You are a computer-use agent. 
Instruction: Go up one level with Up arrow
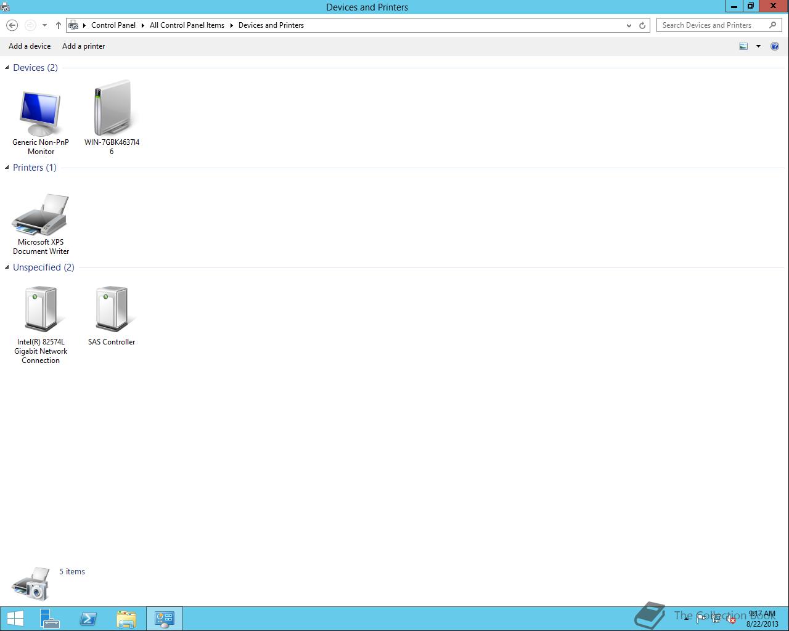(x=59, y=25)
